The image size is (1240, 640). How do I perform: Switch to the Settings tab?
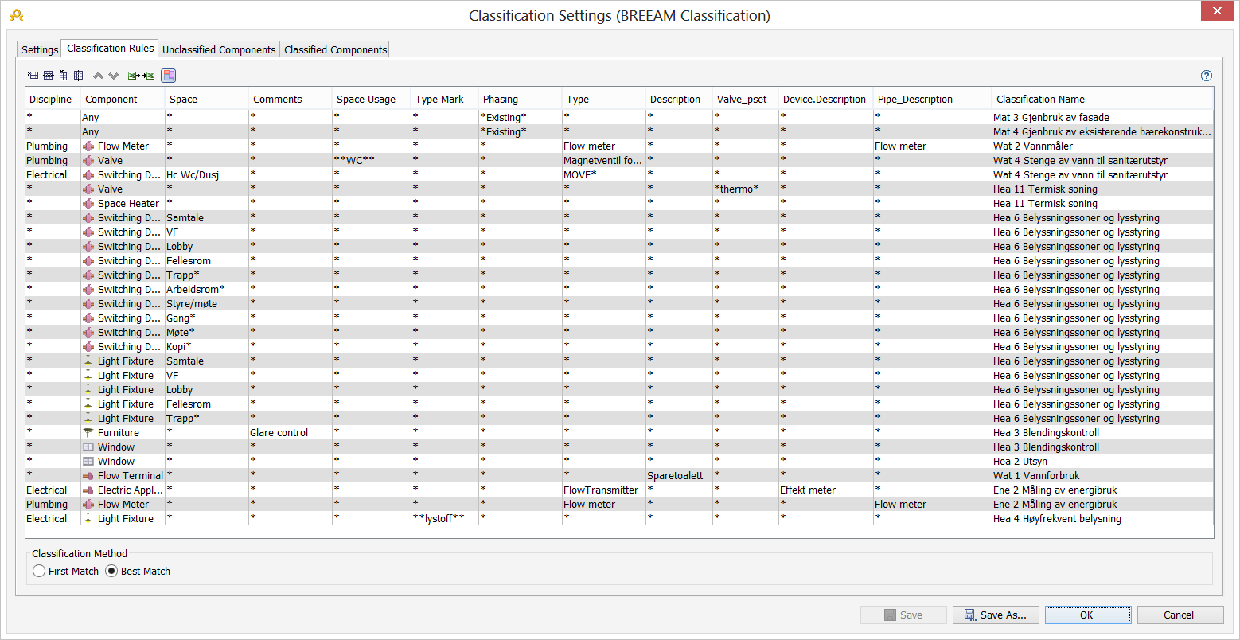click(40, 49)
